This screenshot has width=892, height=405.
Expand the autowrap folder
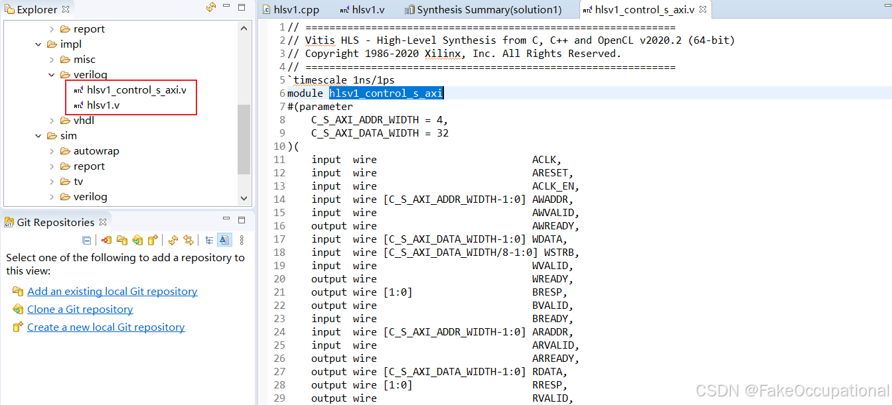(x=52, y=151)
